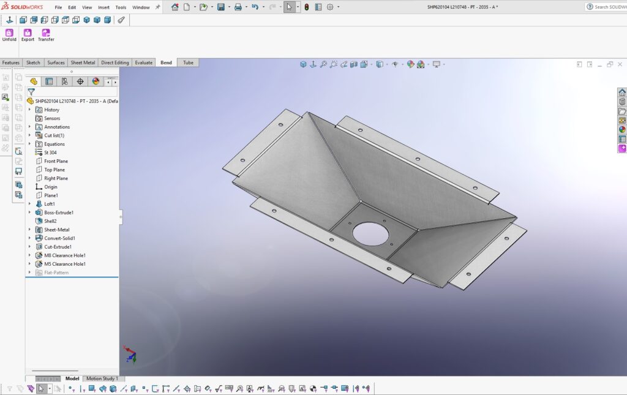The width and height of the screenshot is (627, 395).
Task: Open the Appearances sphere icon in task pane
Action: coord(622,130)
